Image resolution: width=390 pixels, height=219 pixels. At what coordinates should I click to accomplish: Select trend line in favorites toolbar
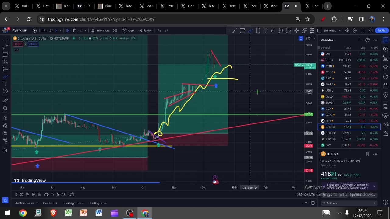(235, 30)
